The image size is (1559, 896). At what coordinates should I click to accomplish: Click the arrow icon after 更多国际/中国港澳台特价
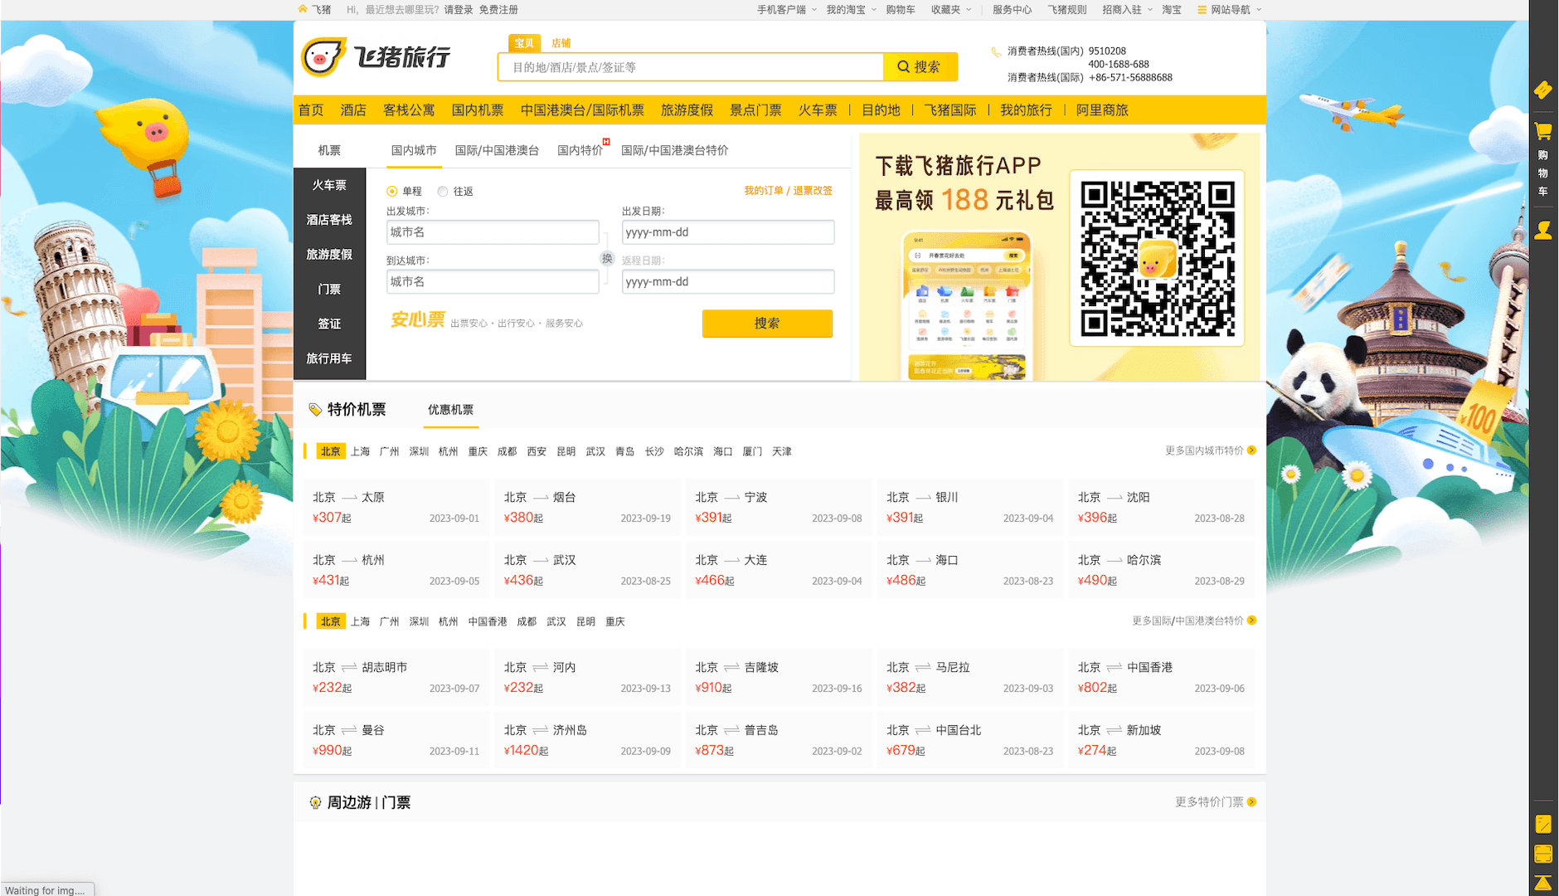1251,621
